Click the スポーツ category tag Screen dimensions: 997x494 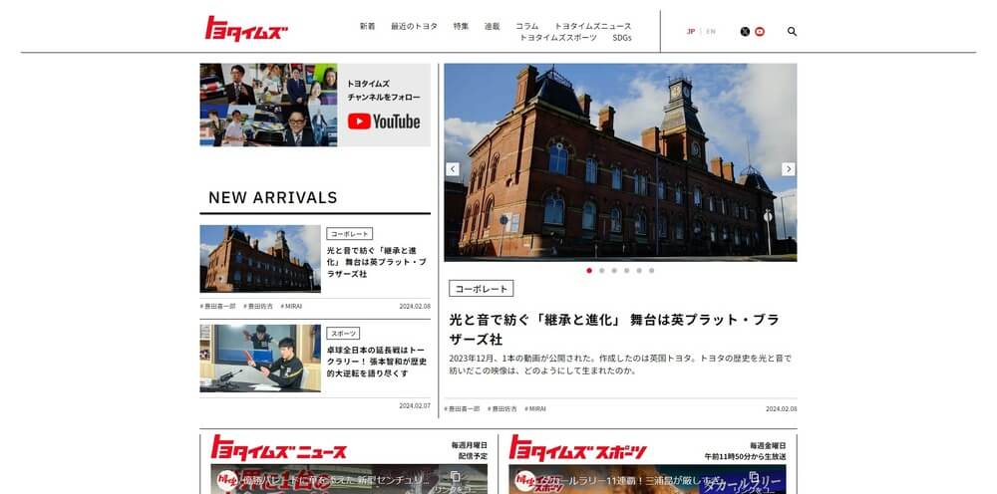pos(343,334)
